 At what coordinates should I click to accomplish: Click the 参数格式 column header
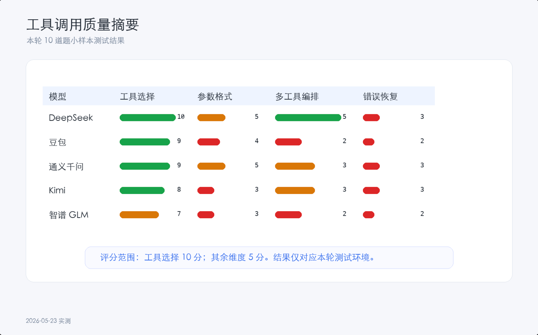tap(215, 97)
